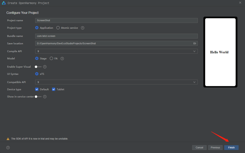Choose the FA model radio option
Screen dimensions: 245x153
click(x=51, y=59)
